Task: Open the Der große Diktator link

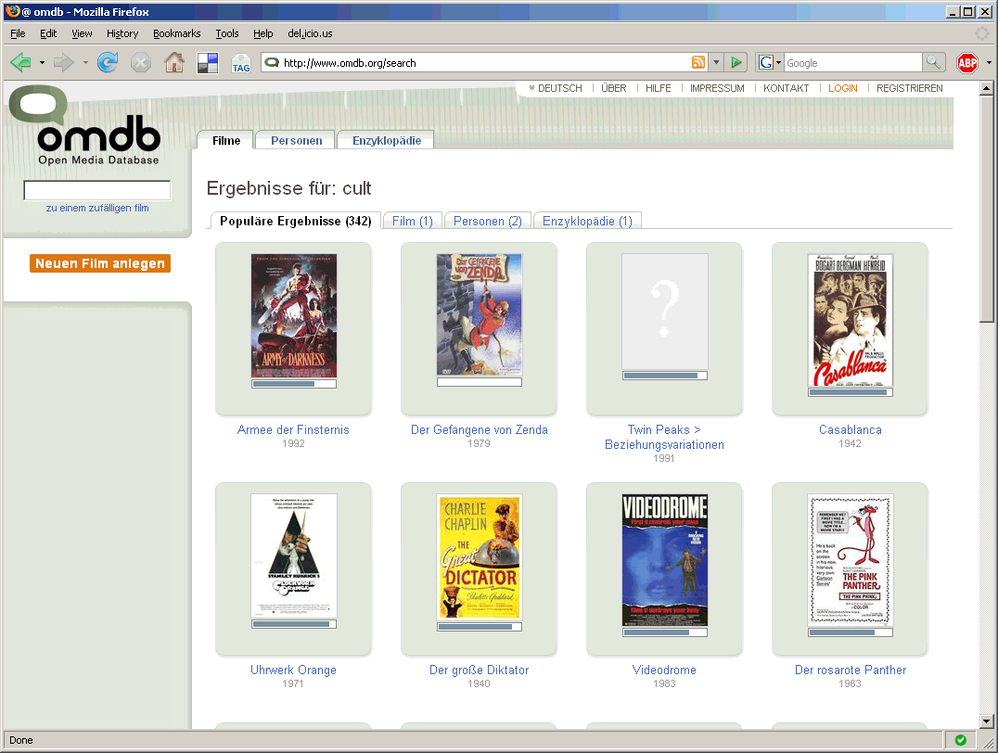Action: pos(480,670)
